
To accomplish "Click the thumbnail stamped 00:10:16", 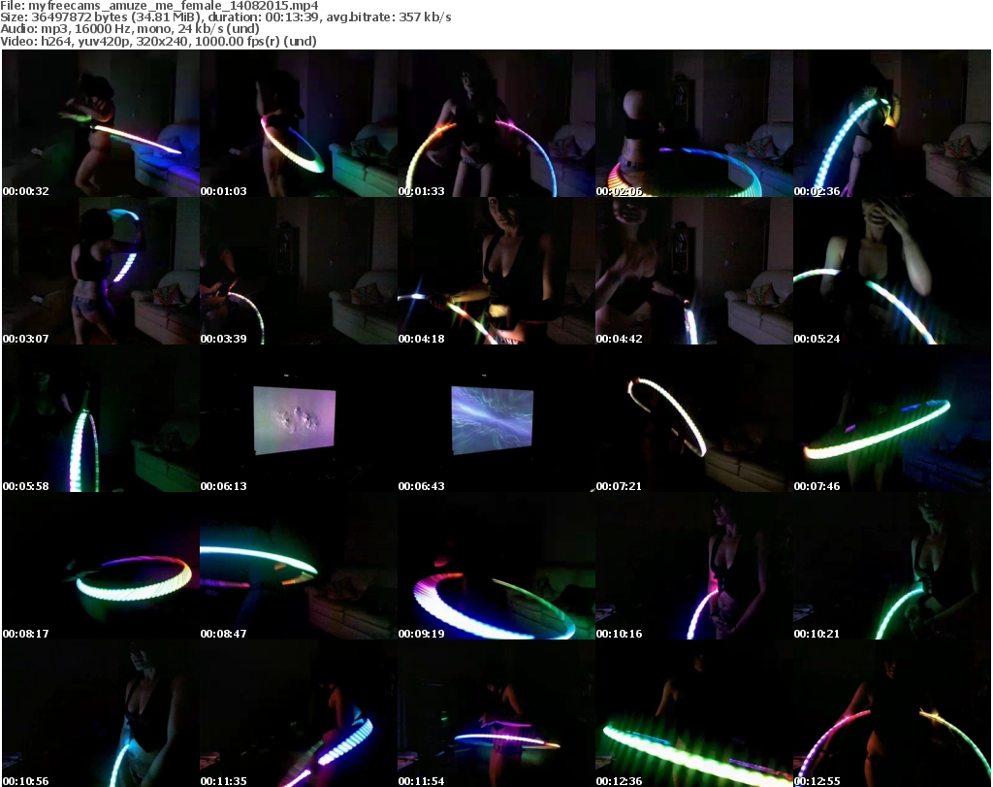I will (694, 566).
